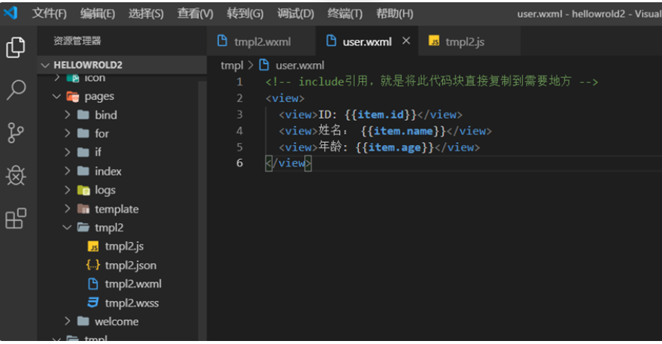
Task: Open tmpl2.json in the file tree
Action: point(130,265)
